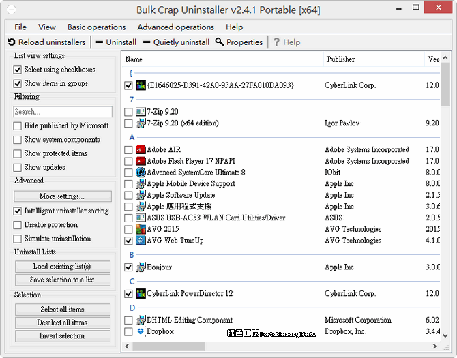Click the Igor Pavlov publisher cell

(x=342, y=123)
